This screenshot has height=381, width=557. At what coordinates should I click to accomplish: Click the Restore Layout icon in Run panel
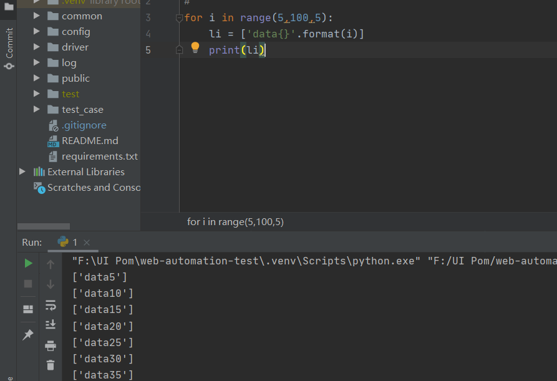tap(28, 309)
